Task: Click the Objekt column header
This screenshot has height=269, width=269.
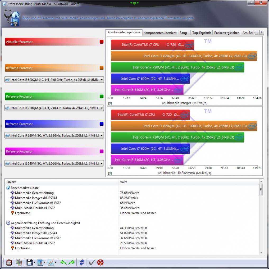Action: tap(61, 182)
